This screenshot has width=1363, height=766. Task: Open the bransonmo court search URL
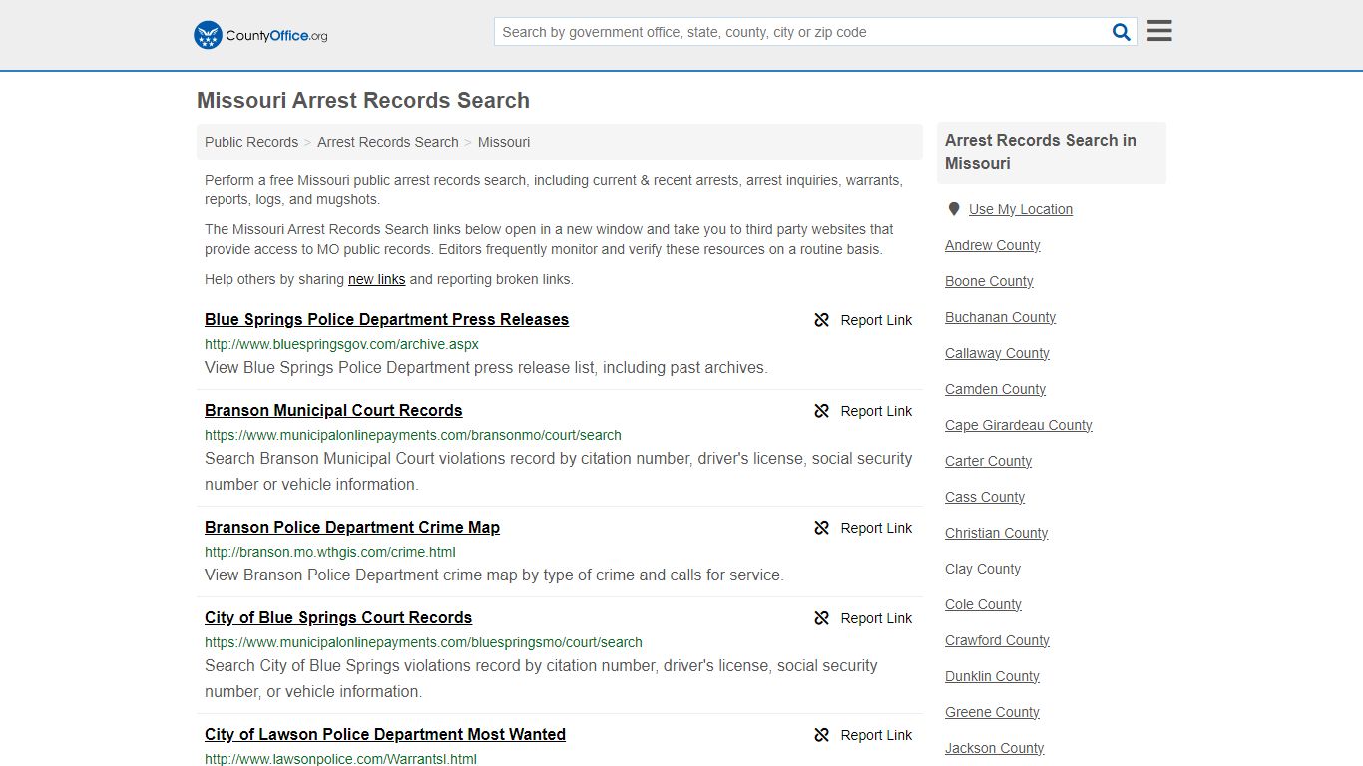click(413, 435)
